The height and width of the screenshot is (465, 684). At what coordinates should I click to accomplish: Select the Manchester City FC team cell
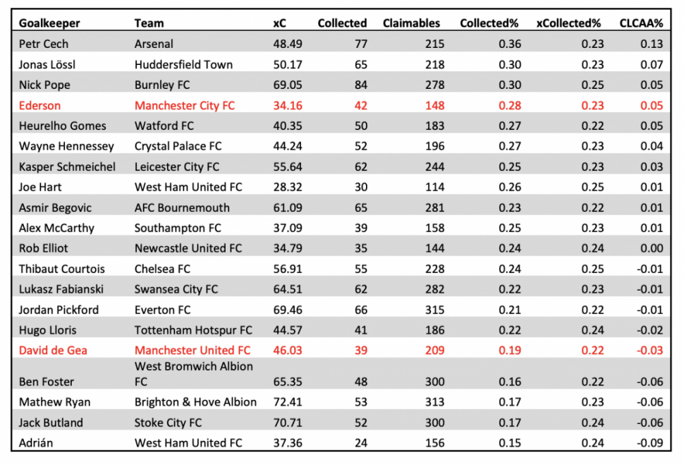click(185, 105)
